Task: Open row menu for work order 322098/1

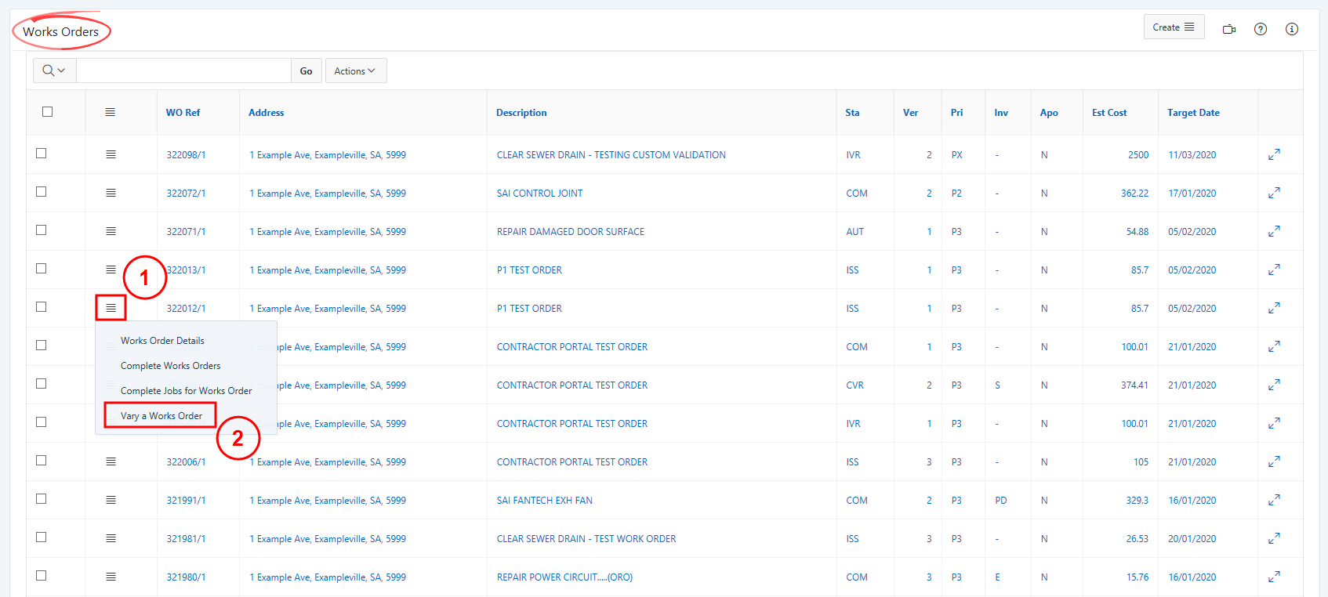Action: tap(111, 154)
